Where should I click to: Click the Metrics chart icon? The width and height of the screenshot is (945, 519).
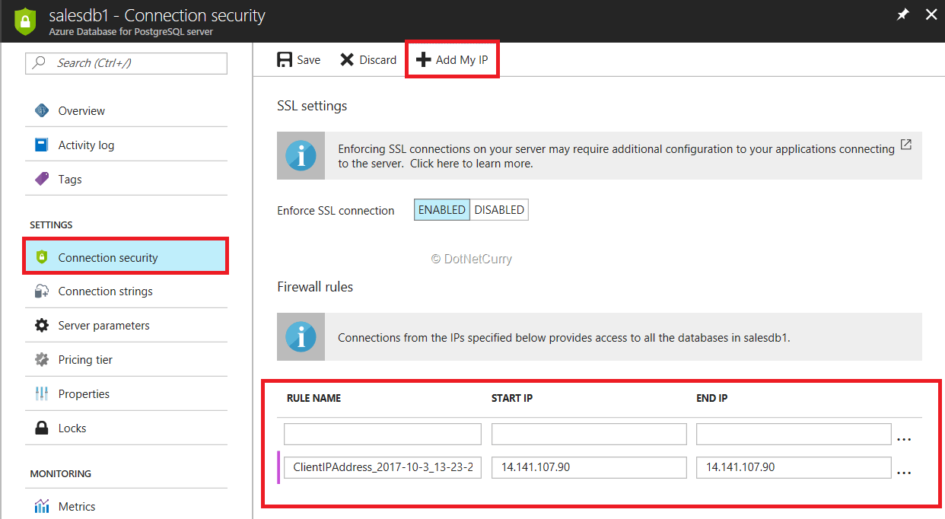click(x=42, y=506)
